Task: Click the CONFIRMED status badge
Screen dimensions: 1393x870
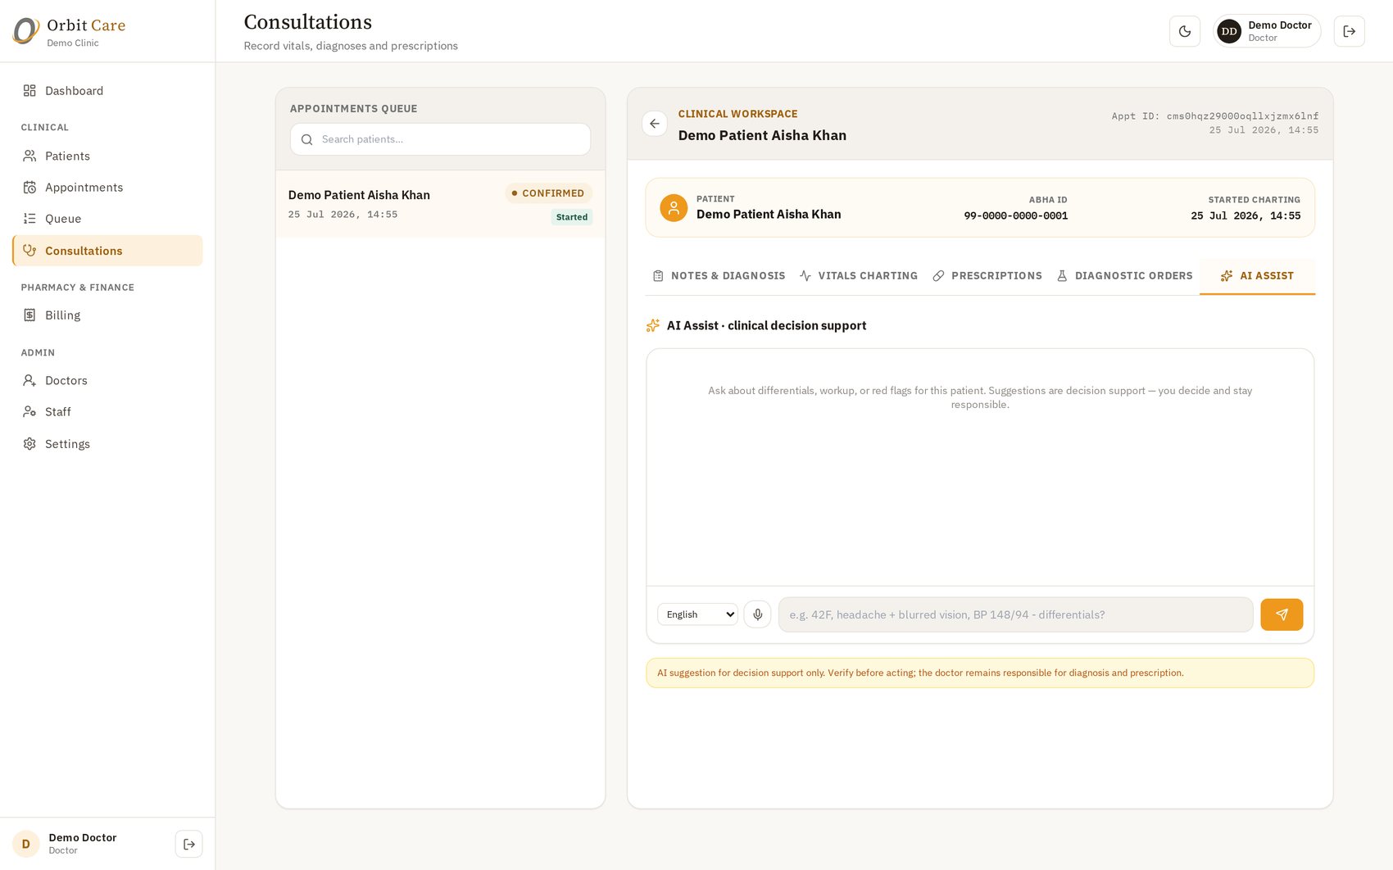Action: [548, 193]
